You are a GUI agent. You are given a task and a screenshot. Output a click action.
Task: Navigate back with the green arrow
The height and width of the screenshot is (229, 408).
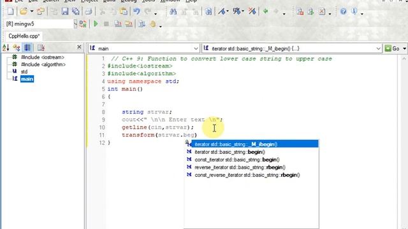[265, 11]
